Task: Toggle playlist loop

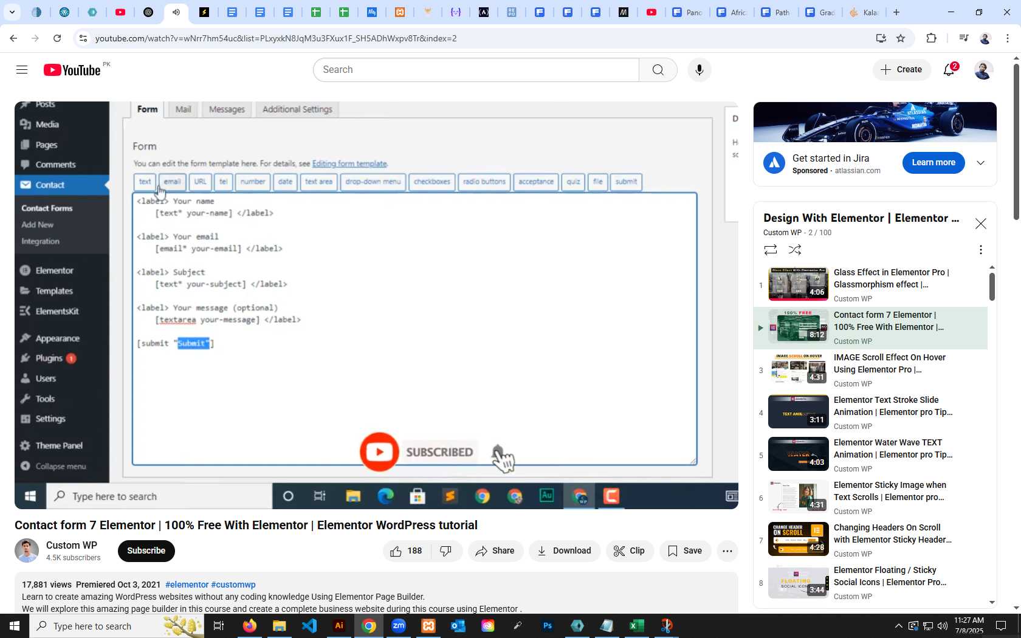Action: pos(770,250)
